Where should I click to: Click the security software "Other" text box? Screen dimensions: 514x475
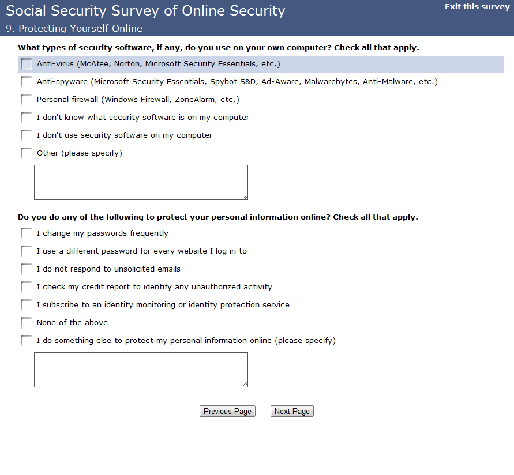pos(141,182)
